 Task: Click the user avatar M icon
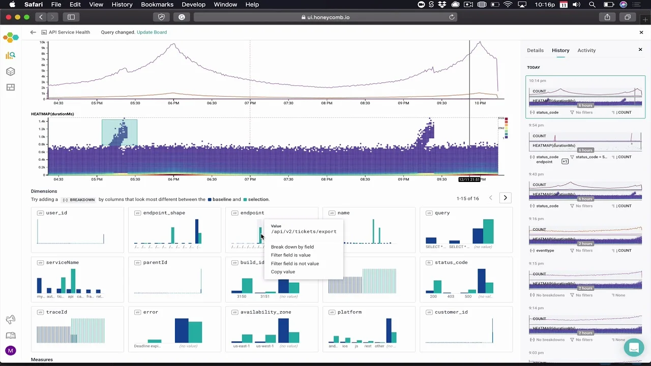pos(11,351)
